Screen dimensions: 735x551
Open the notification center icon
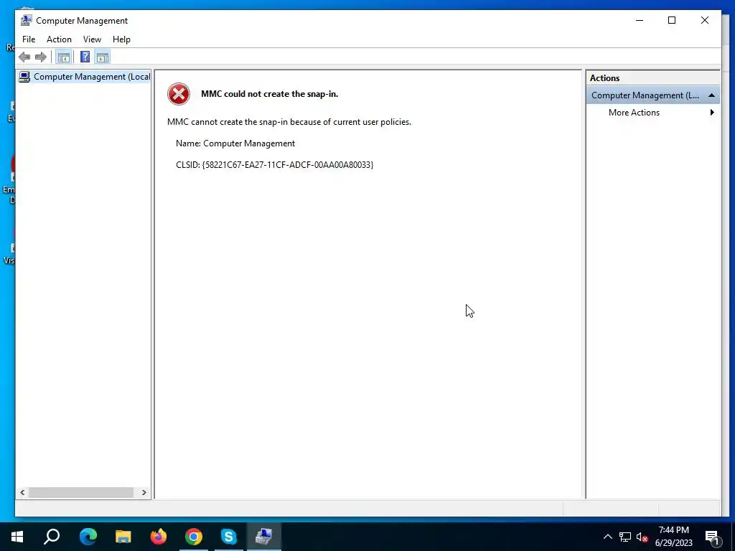click(713, 537)
